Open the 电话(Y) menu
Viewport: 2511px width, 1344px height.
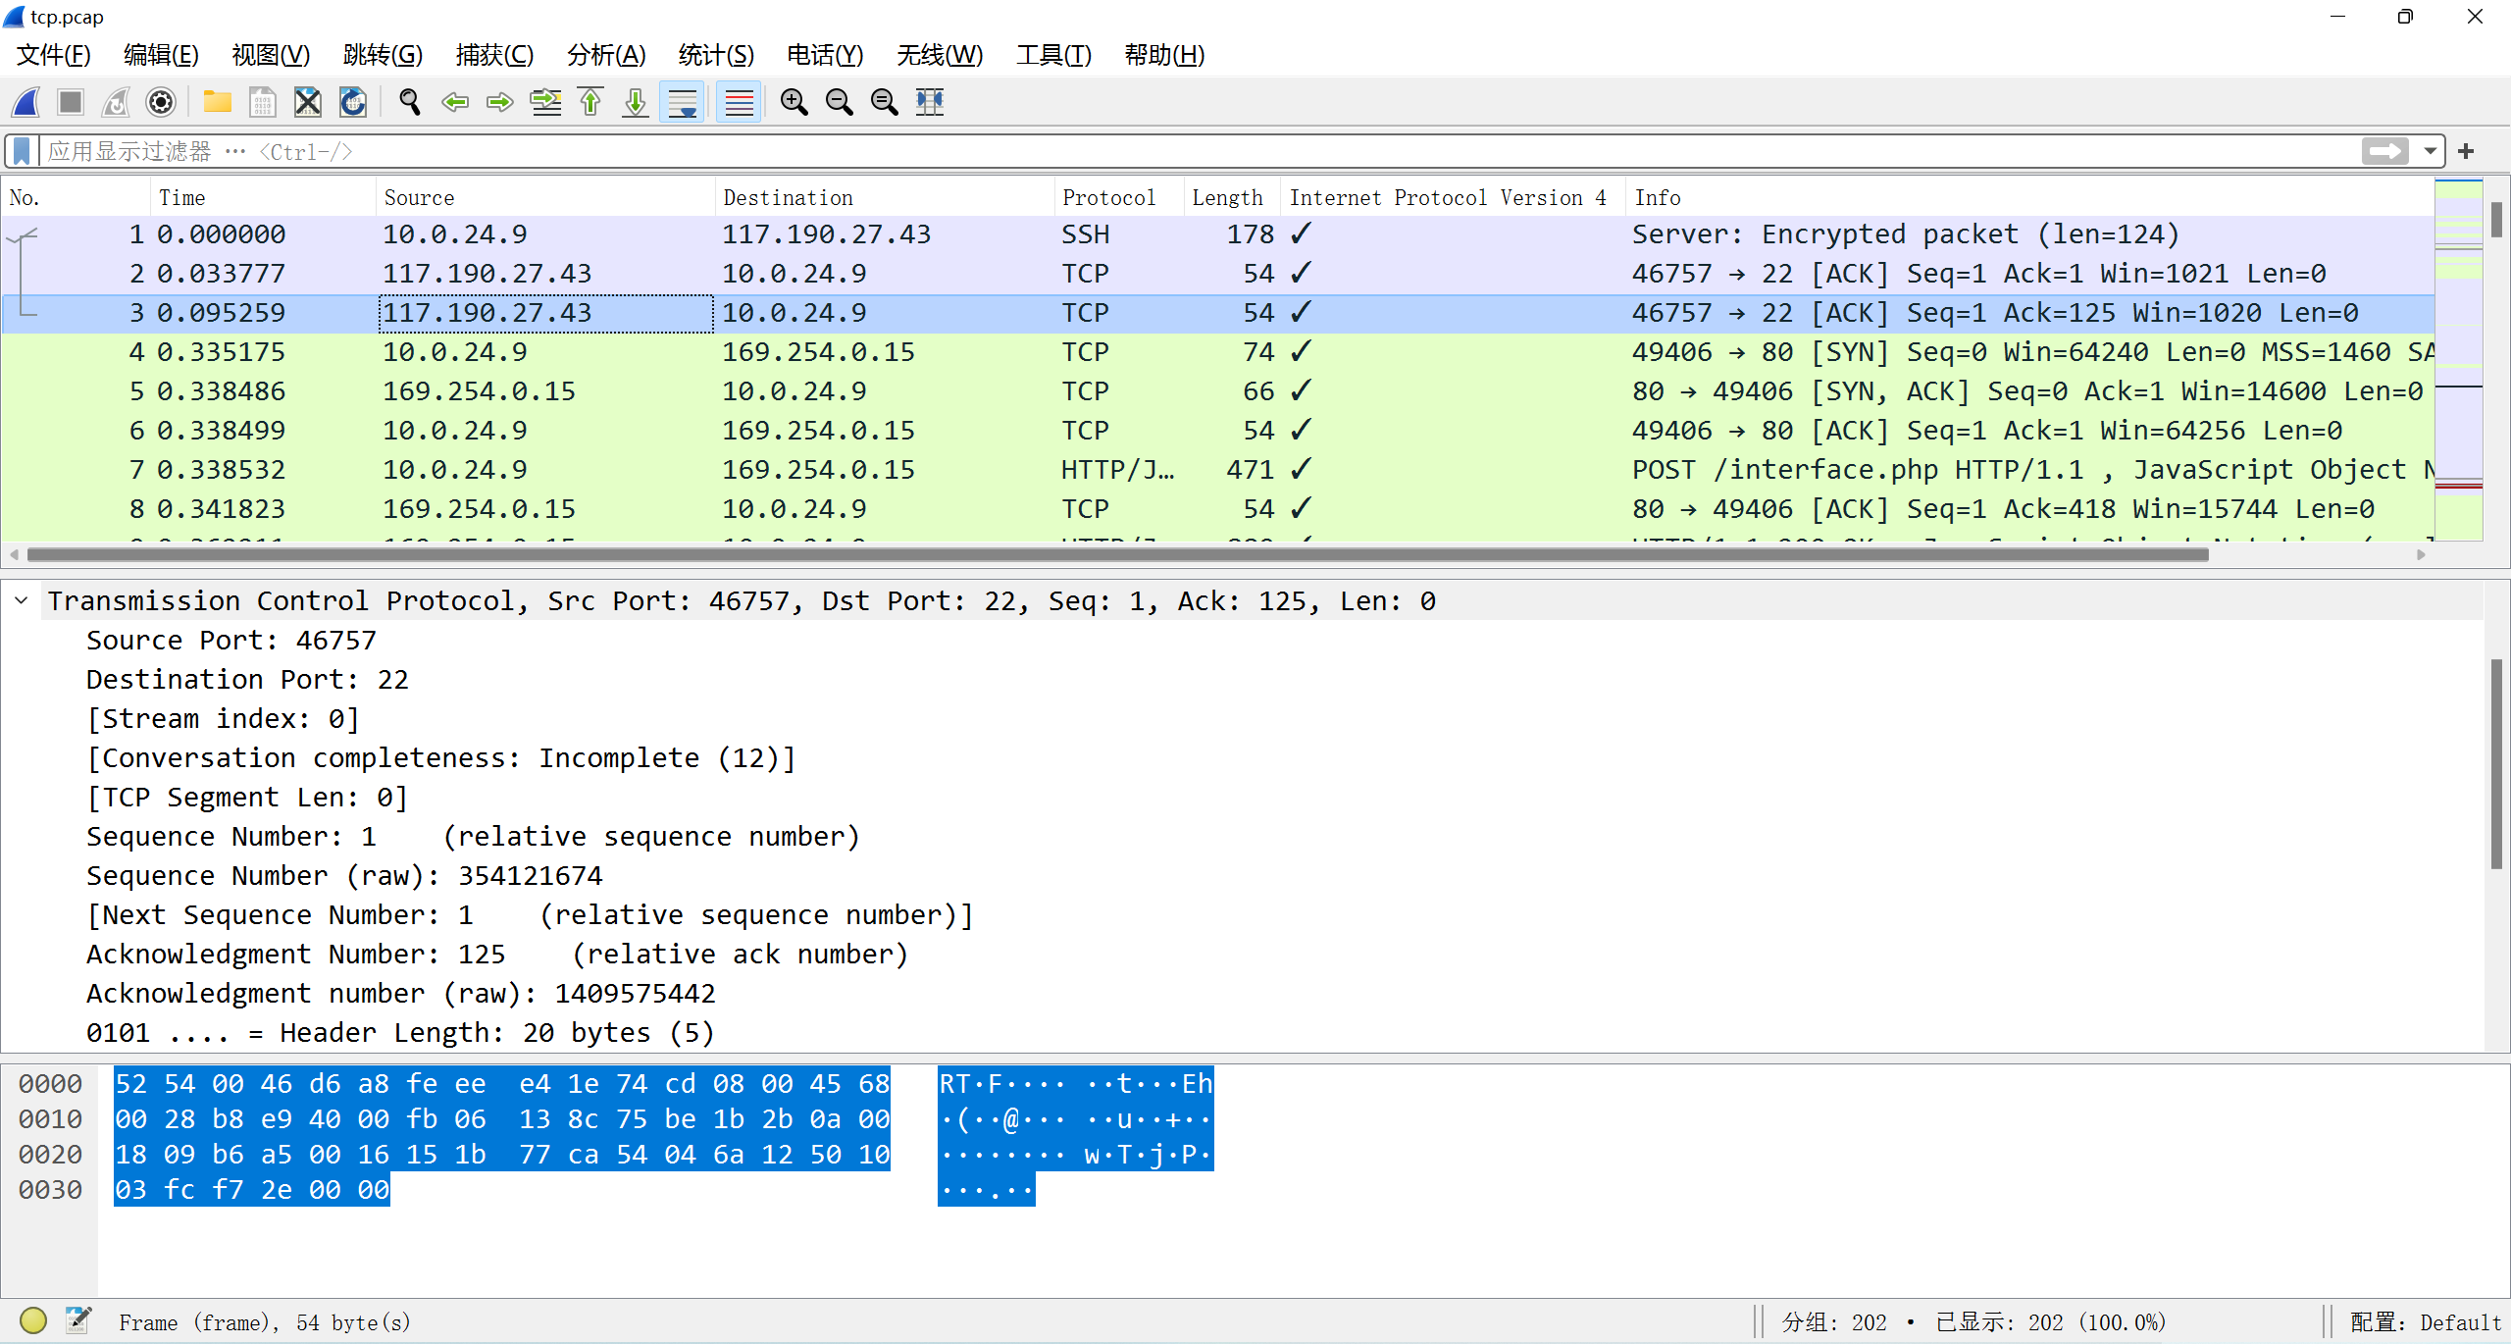(825, 55)
